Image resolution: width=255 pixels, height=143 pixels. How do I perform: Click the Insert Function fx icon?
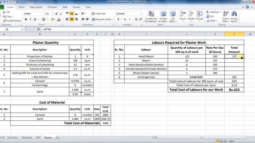click(39, 29)
